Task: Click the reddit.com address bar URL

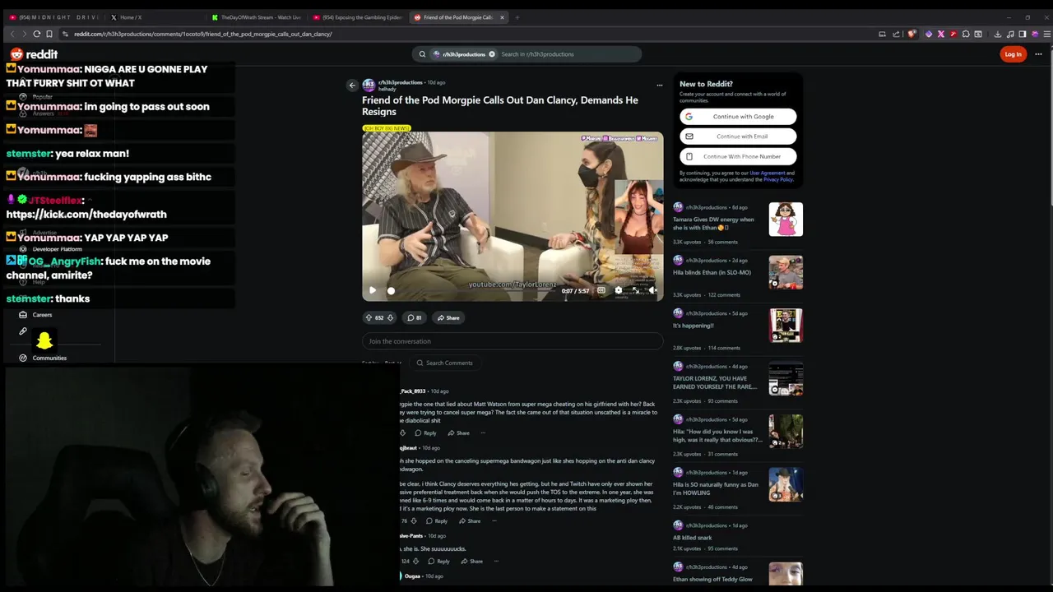Action: tap(202, 34)
